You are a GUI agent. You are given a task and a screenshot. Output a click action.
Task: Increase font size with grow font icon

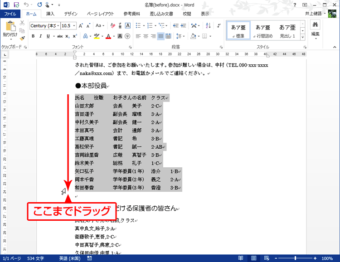pyautogui.click(x=81, y=26)
